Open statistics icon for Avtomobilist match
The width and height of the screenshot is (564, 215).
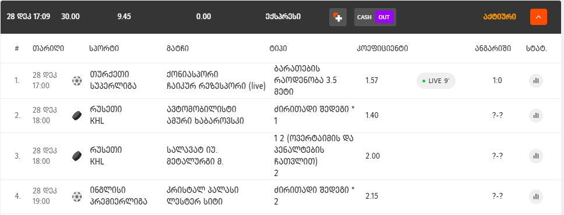[x=535, y=116]
